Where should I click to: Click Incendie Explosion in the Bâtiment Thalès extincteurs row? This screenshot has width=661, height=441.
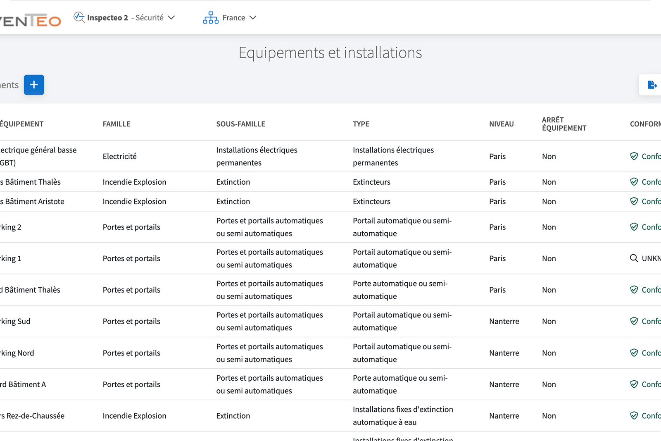(135, 182)
